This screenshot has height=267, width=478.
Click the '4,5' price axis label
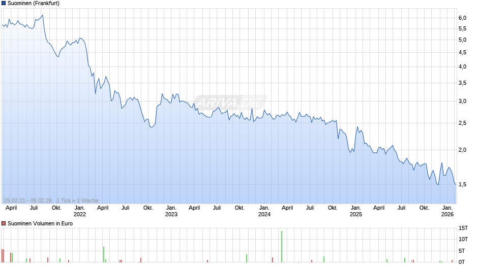(462, 53)
